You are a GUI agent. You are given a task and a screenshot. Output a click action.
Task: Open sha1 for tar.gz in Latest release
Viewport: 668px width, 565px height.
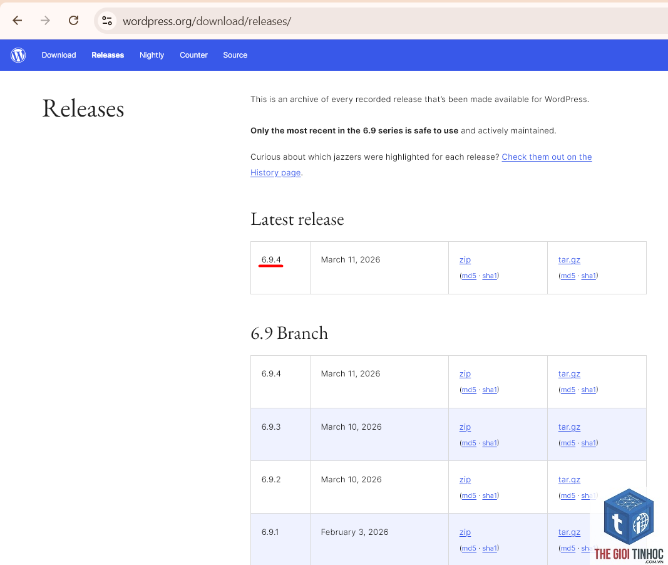point(588,276)
